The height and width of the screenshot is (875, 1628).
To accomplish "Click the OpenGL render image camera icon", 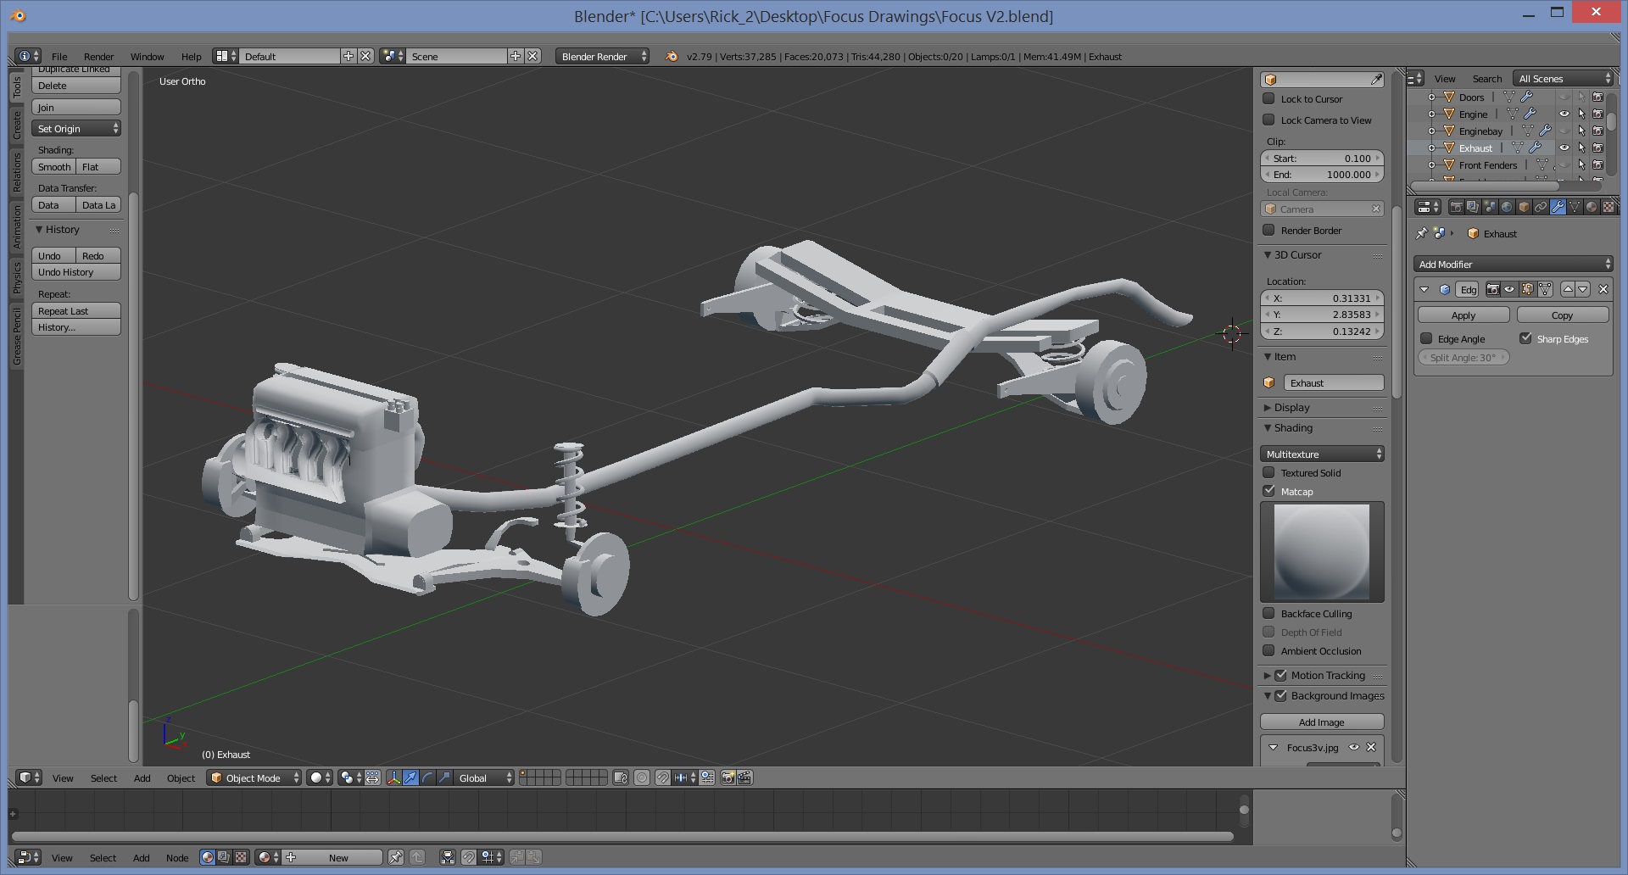I will (x=728, y=777).
